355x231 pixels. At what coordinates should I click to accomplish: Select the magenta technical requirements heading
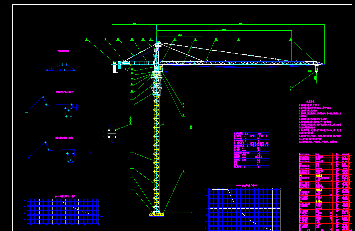click(311, 101)
